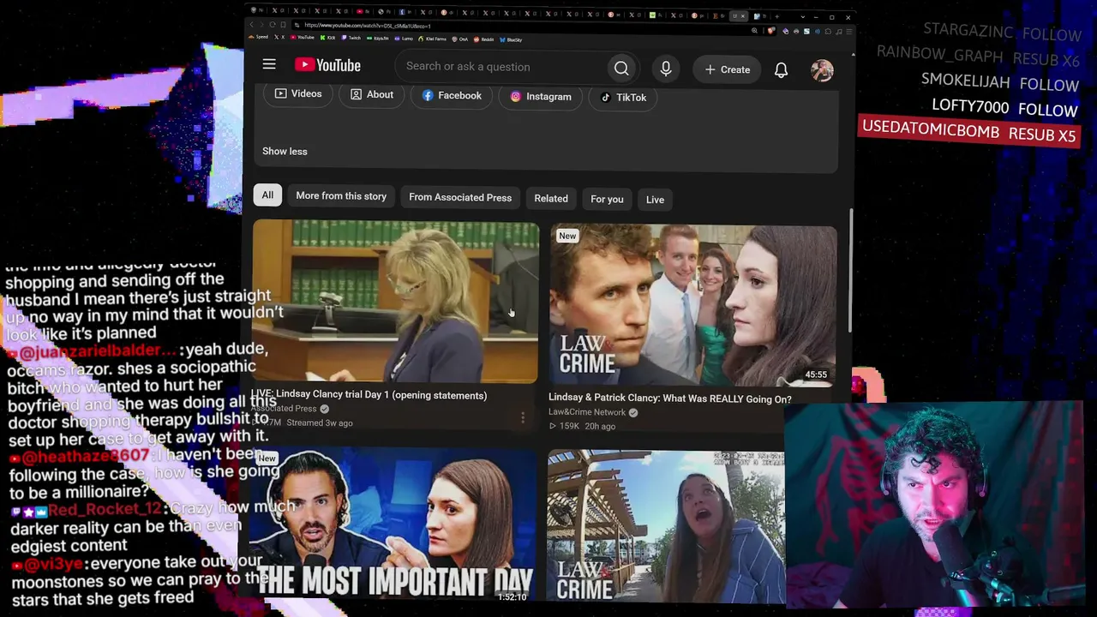The height and width of the screenshot is (617, 1097).
Task: Open YouTube notifications bell
Action: click(781, 70)
